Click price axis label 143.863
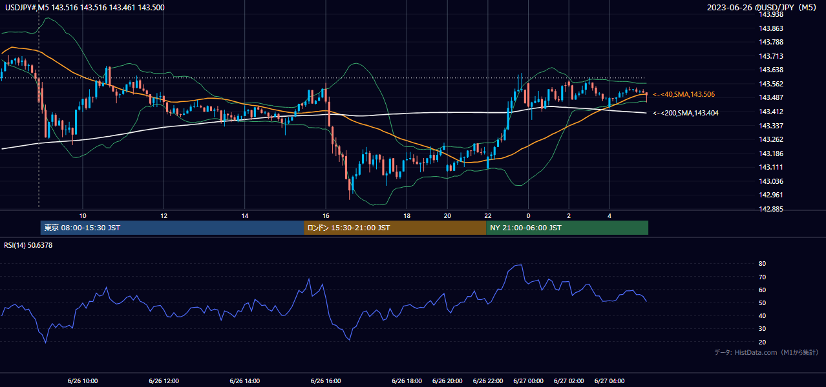826x387 pixels. pyautogui.click(x=772, y=28)
